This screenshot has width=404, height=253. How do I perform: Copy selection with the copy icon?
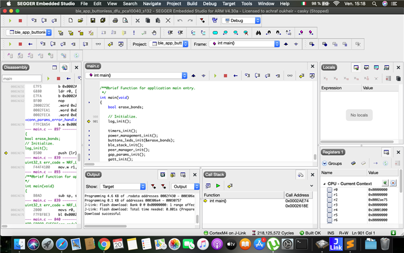(x=148, y=20)
